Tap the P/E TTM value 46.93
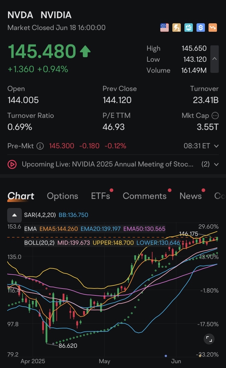 point(114,127)
